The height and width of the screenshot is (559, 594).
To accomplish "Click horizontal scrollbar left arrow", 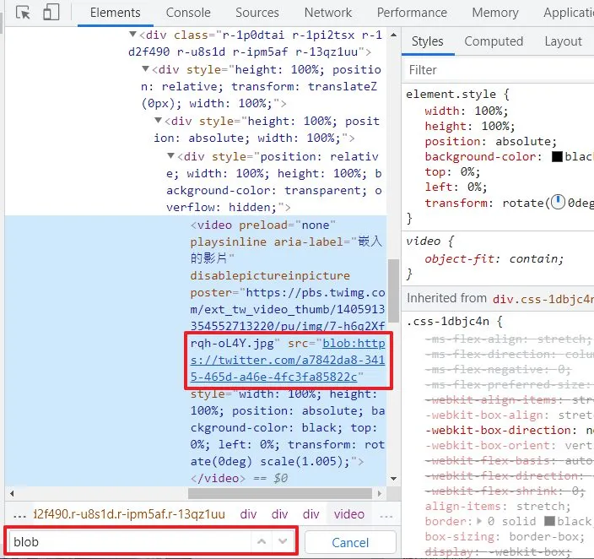I will [12, 493].
